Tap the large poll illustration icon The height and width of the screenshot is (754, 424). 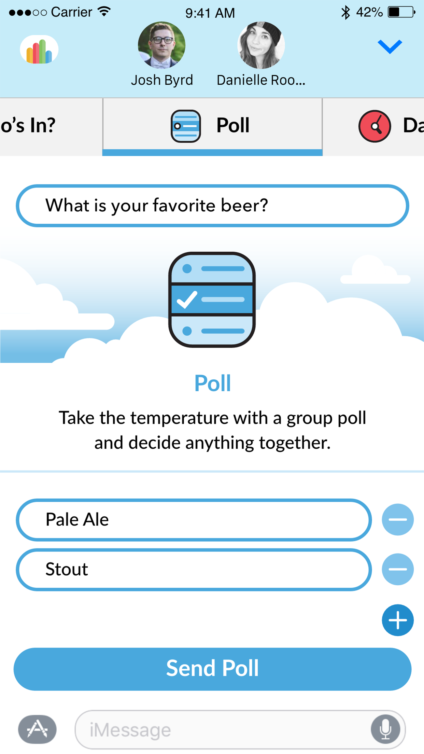click(x=212, y=299)
